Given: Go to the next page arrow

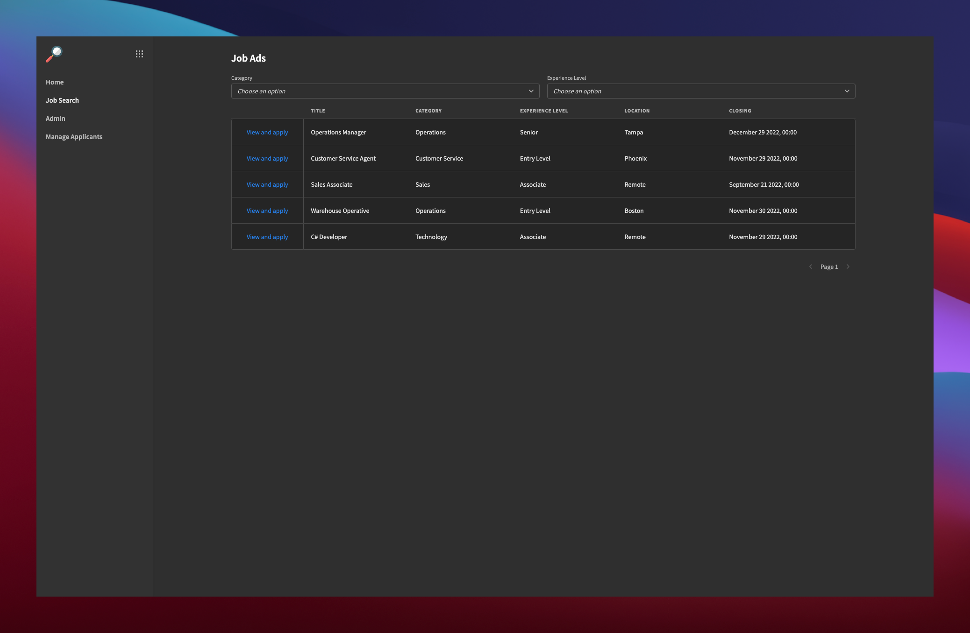Looking at the screenshot, I should (x=848, y=267).
